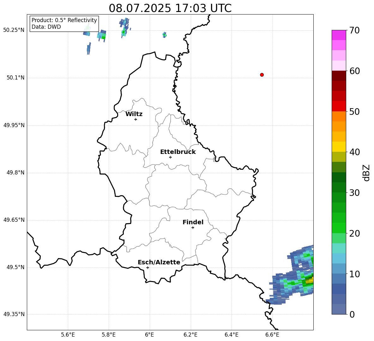
Task: Click the red dot radar marker
Action: click(x=262, y=75)
